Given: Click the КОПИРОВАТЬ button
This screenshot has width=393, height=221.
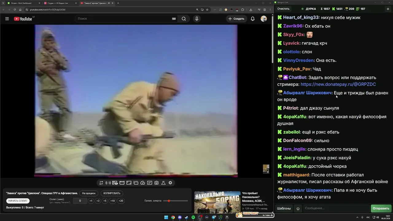Looking at the screenshot, I should point(112,193).
